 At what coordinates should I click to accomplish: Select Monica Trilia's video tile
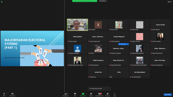coord(119,25)
